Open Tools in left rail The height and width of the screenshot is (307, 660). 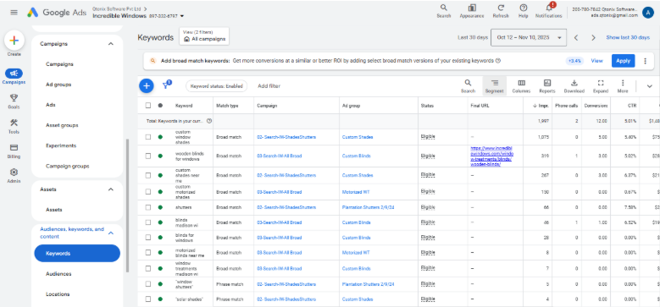pyautogui.click(x=14, y=125)
